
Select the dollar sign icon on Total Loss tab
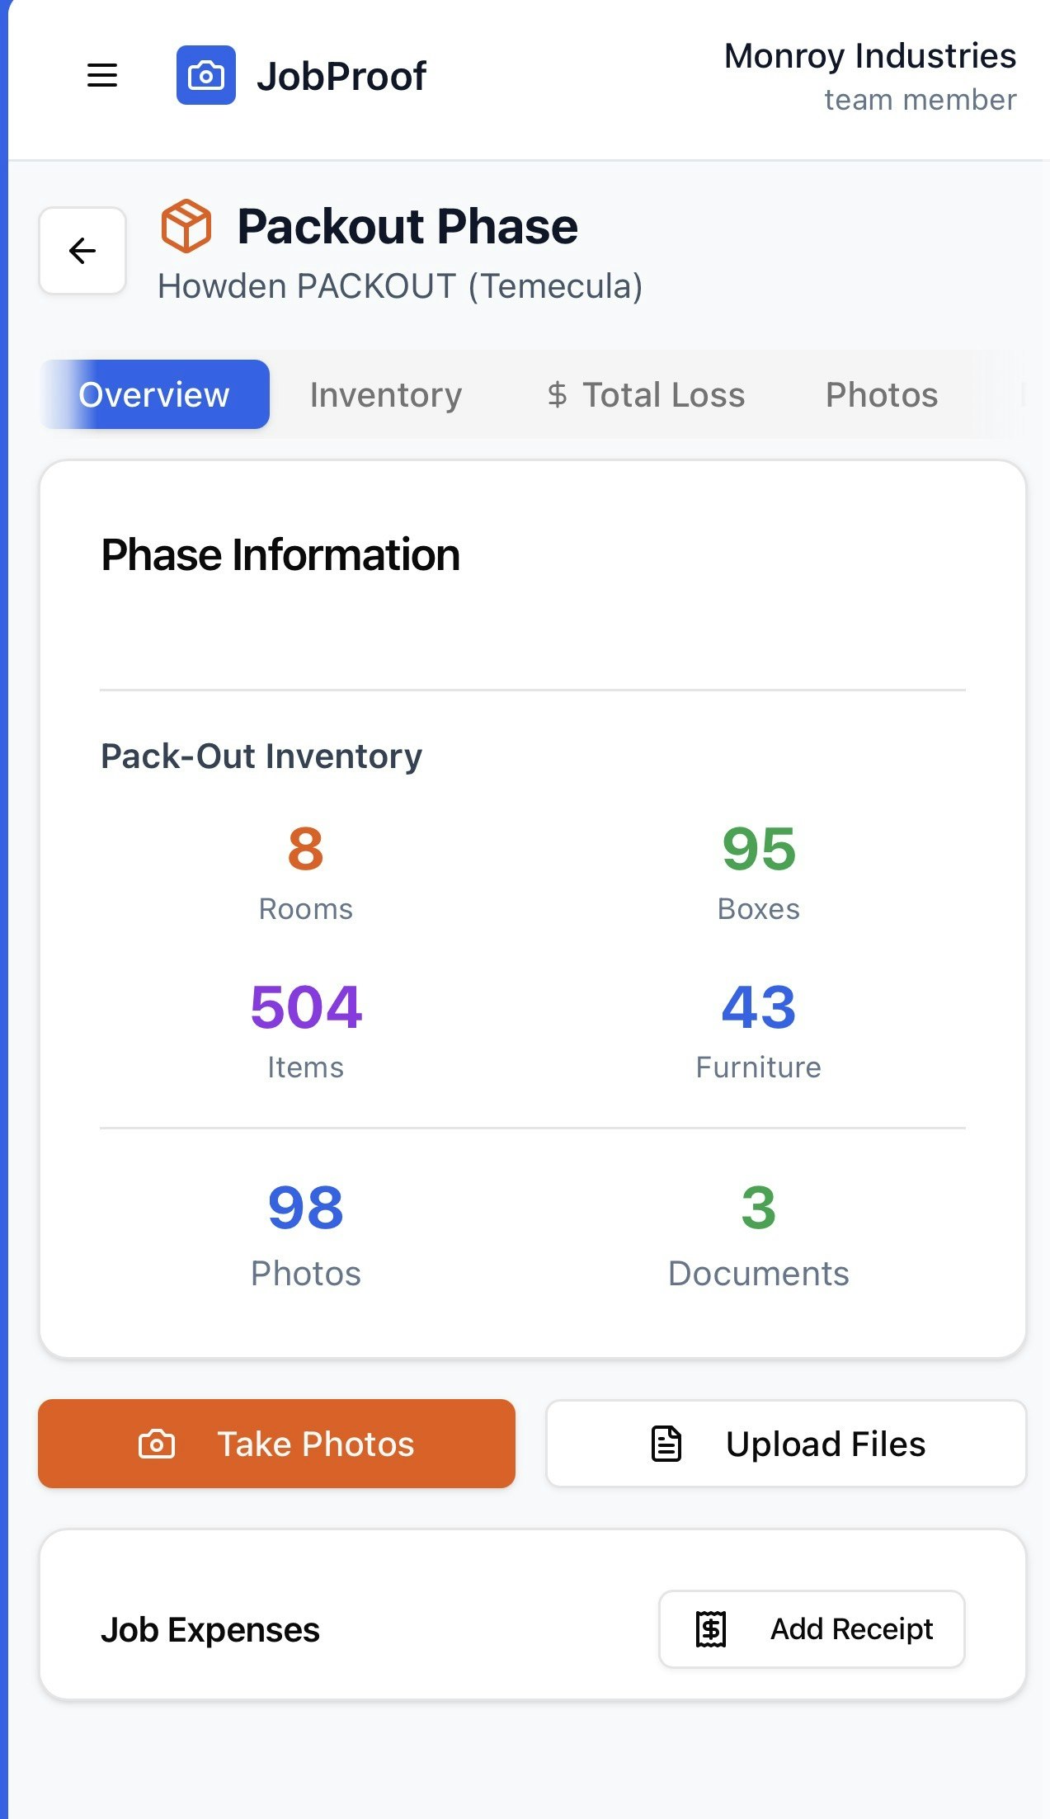(558, 394)
